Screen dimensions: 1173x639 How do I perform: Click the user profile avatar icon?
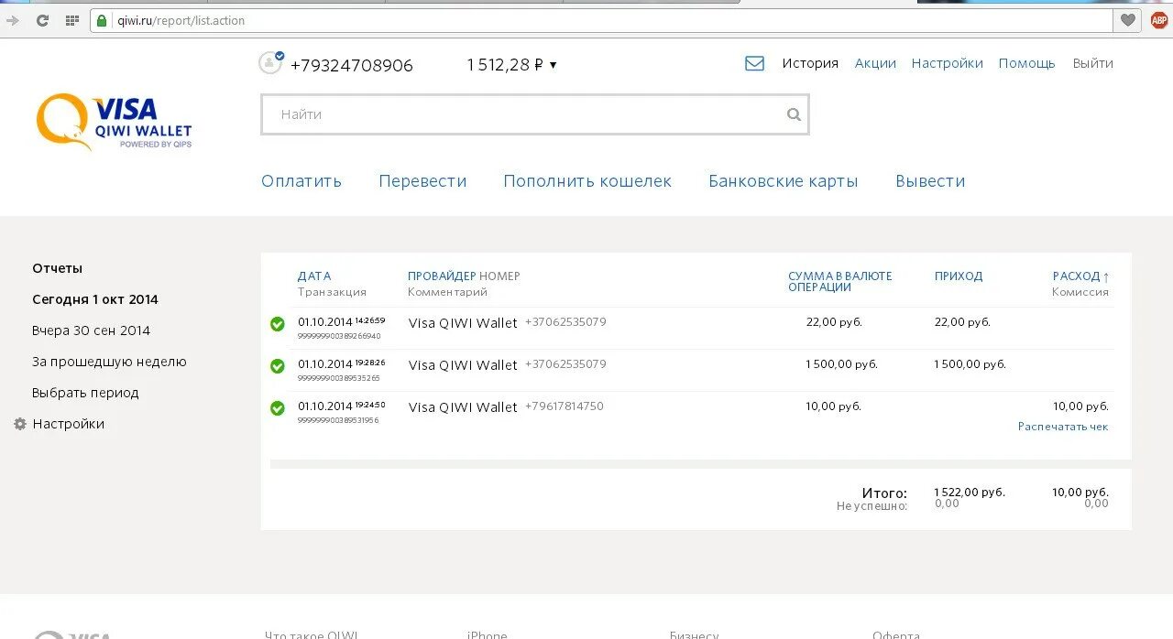click(270, 63)
